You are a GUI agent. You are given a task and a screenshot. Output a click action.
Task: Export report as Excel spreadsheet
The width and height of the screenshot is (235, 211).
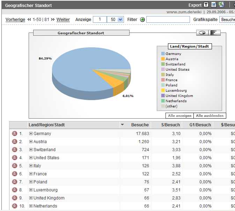[221, 5]
